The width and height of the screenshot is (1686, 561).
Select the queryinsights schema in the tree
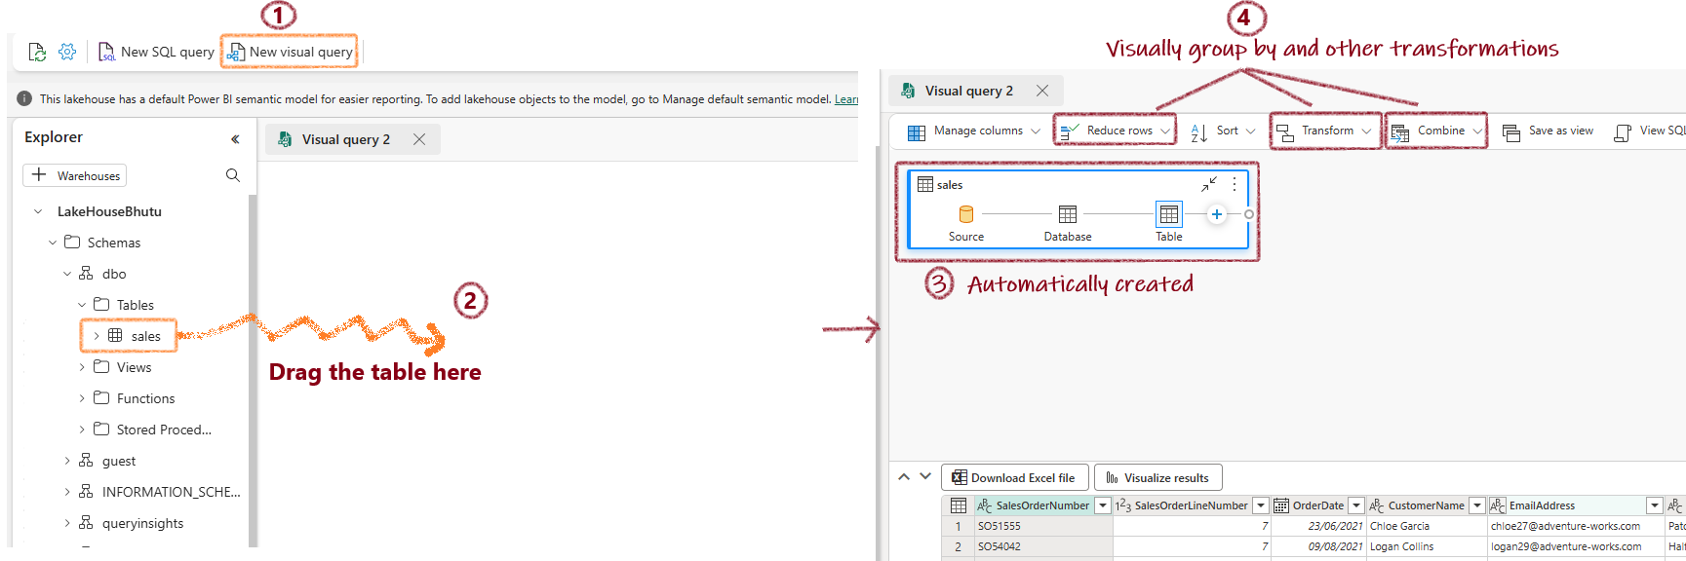[x=142, y=523]
